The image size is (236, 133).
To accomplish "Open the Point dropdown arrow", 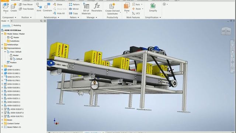I will (x=143, y=9).
